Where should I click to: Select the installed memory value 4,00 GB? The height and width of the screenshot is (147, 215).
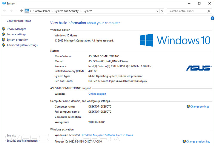coord(93,71)
